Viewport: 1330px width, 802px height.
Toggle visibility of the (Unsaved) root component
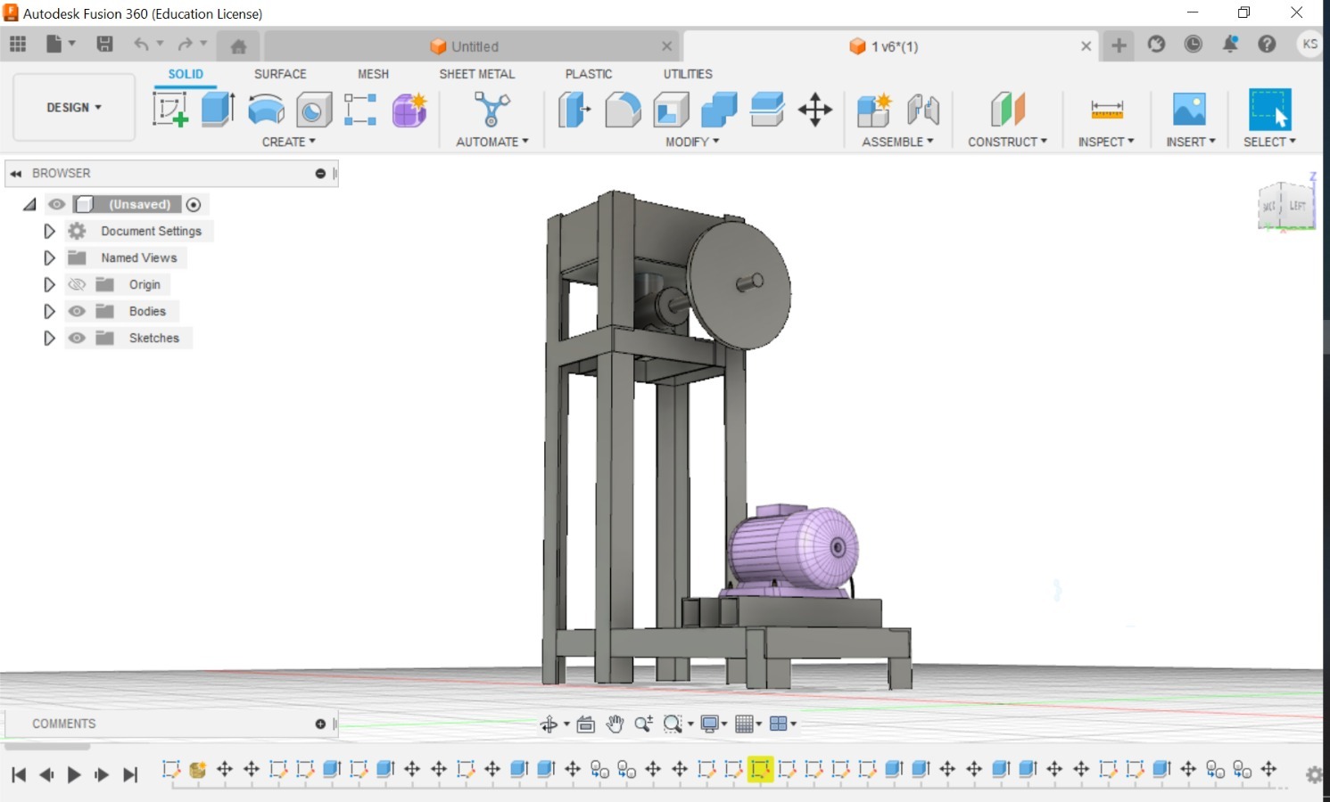click(56, 204)
